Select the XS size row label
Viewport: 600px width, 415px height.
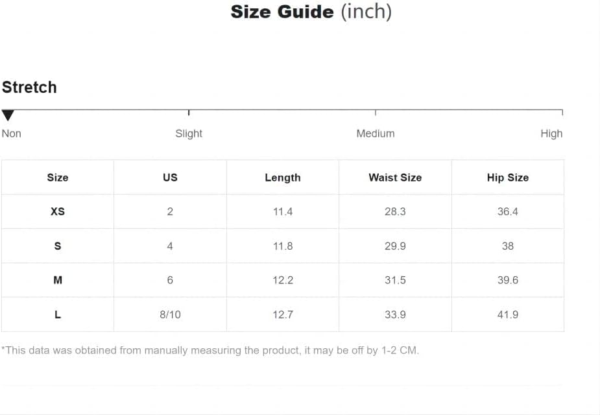[x=58, y=211]
